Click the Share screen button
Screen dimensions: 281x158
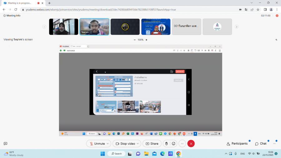click(x=152, y=144)
